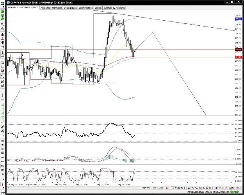Click the red double-arrow icon in bottom toolbar
This screenshot has width=244, height=195.
223,188
